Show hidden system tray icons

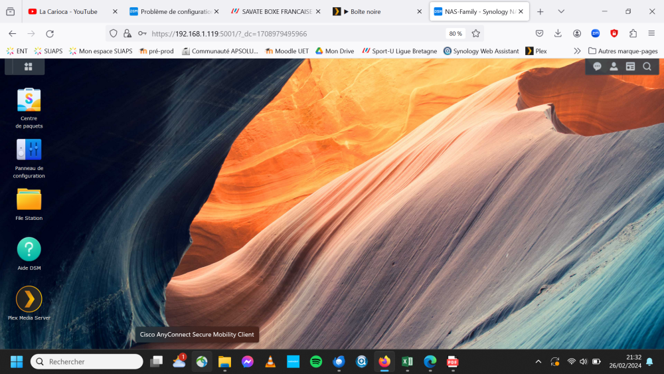pos(539,362)
